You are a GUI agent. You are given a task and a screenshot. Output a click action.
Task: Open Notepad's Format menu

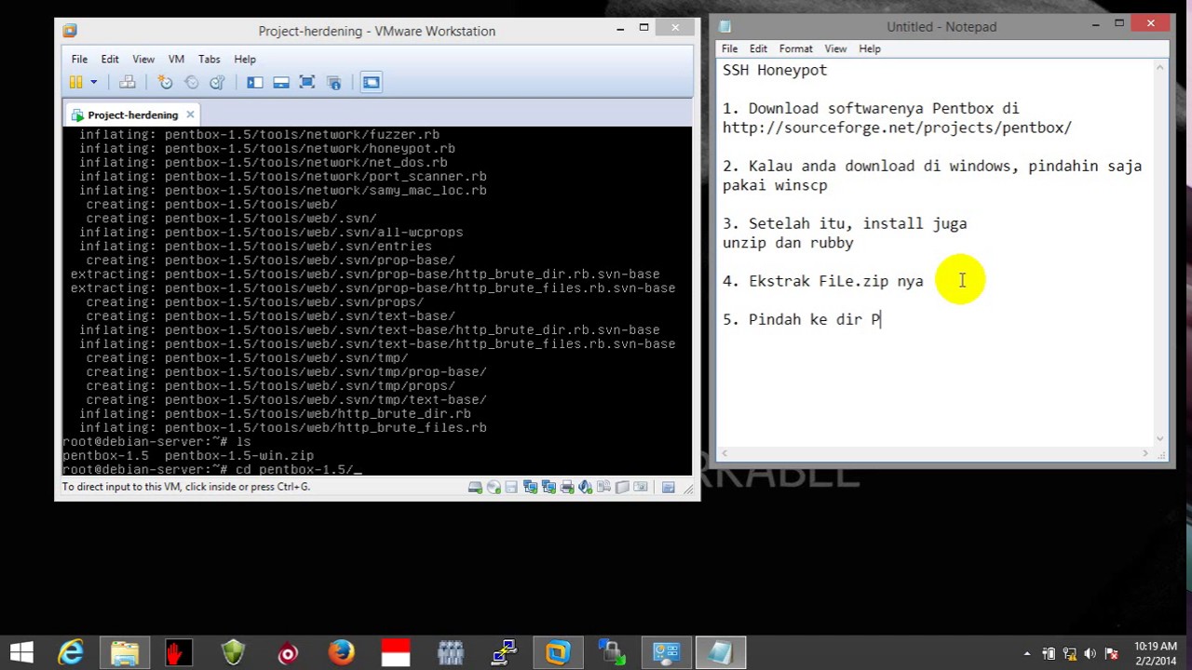click(x=796, y=48)
